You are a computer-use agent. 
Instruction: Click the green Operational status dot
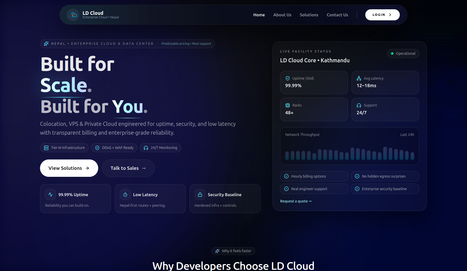click(392, 53)
